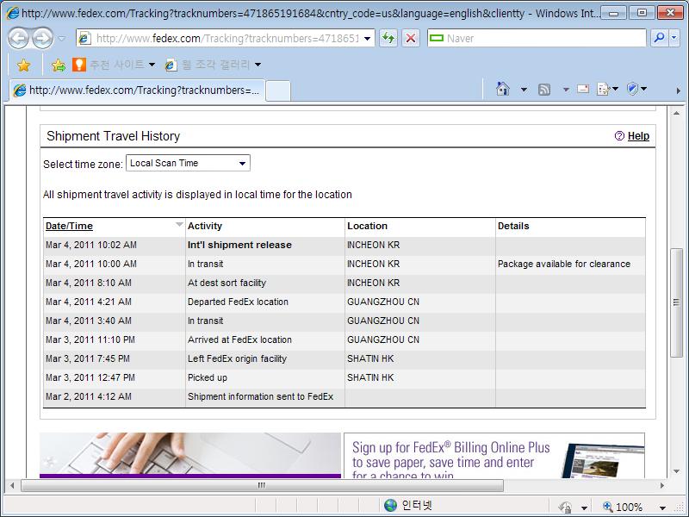Open the Help link in Shipment Travel History
The image size is (689, 517).
[638, 136]
